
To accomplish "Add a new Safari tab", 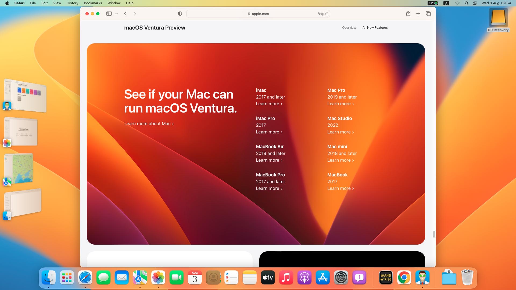I will coord(418,13).
